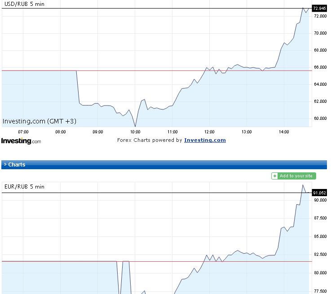This screenshot has height=294, width=331.
Task: Click the 91.052 current price tag
Action: tap(319, 193)
